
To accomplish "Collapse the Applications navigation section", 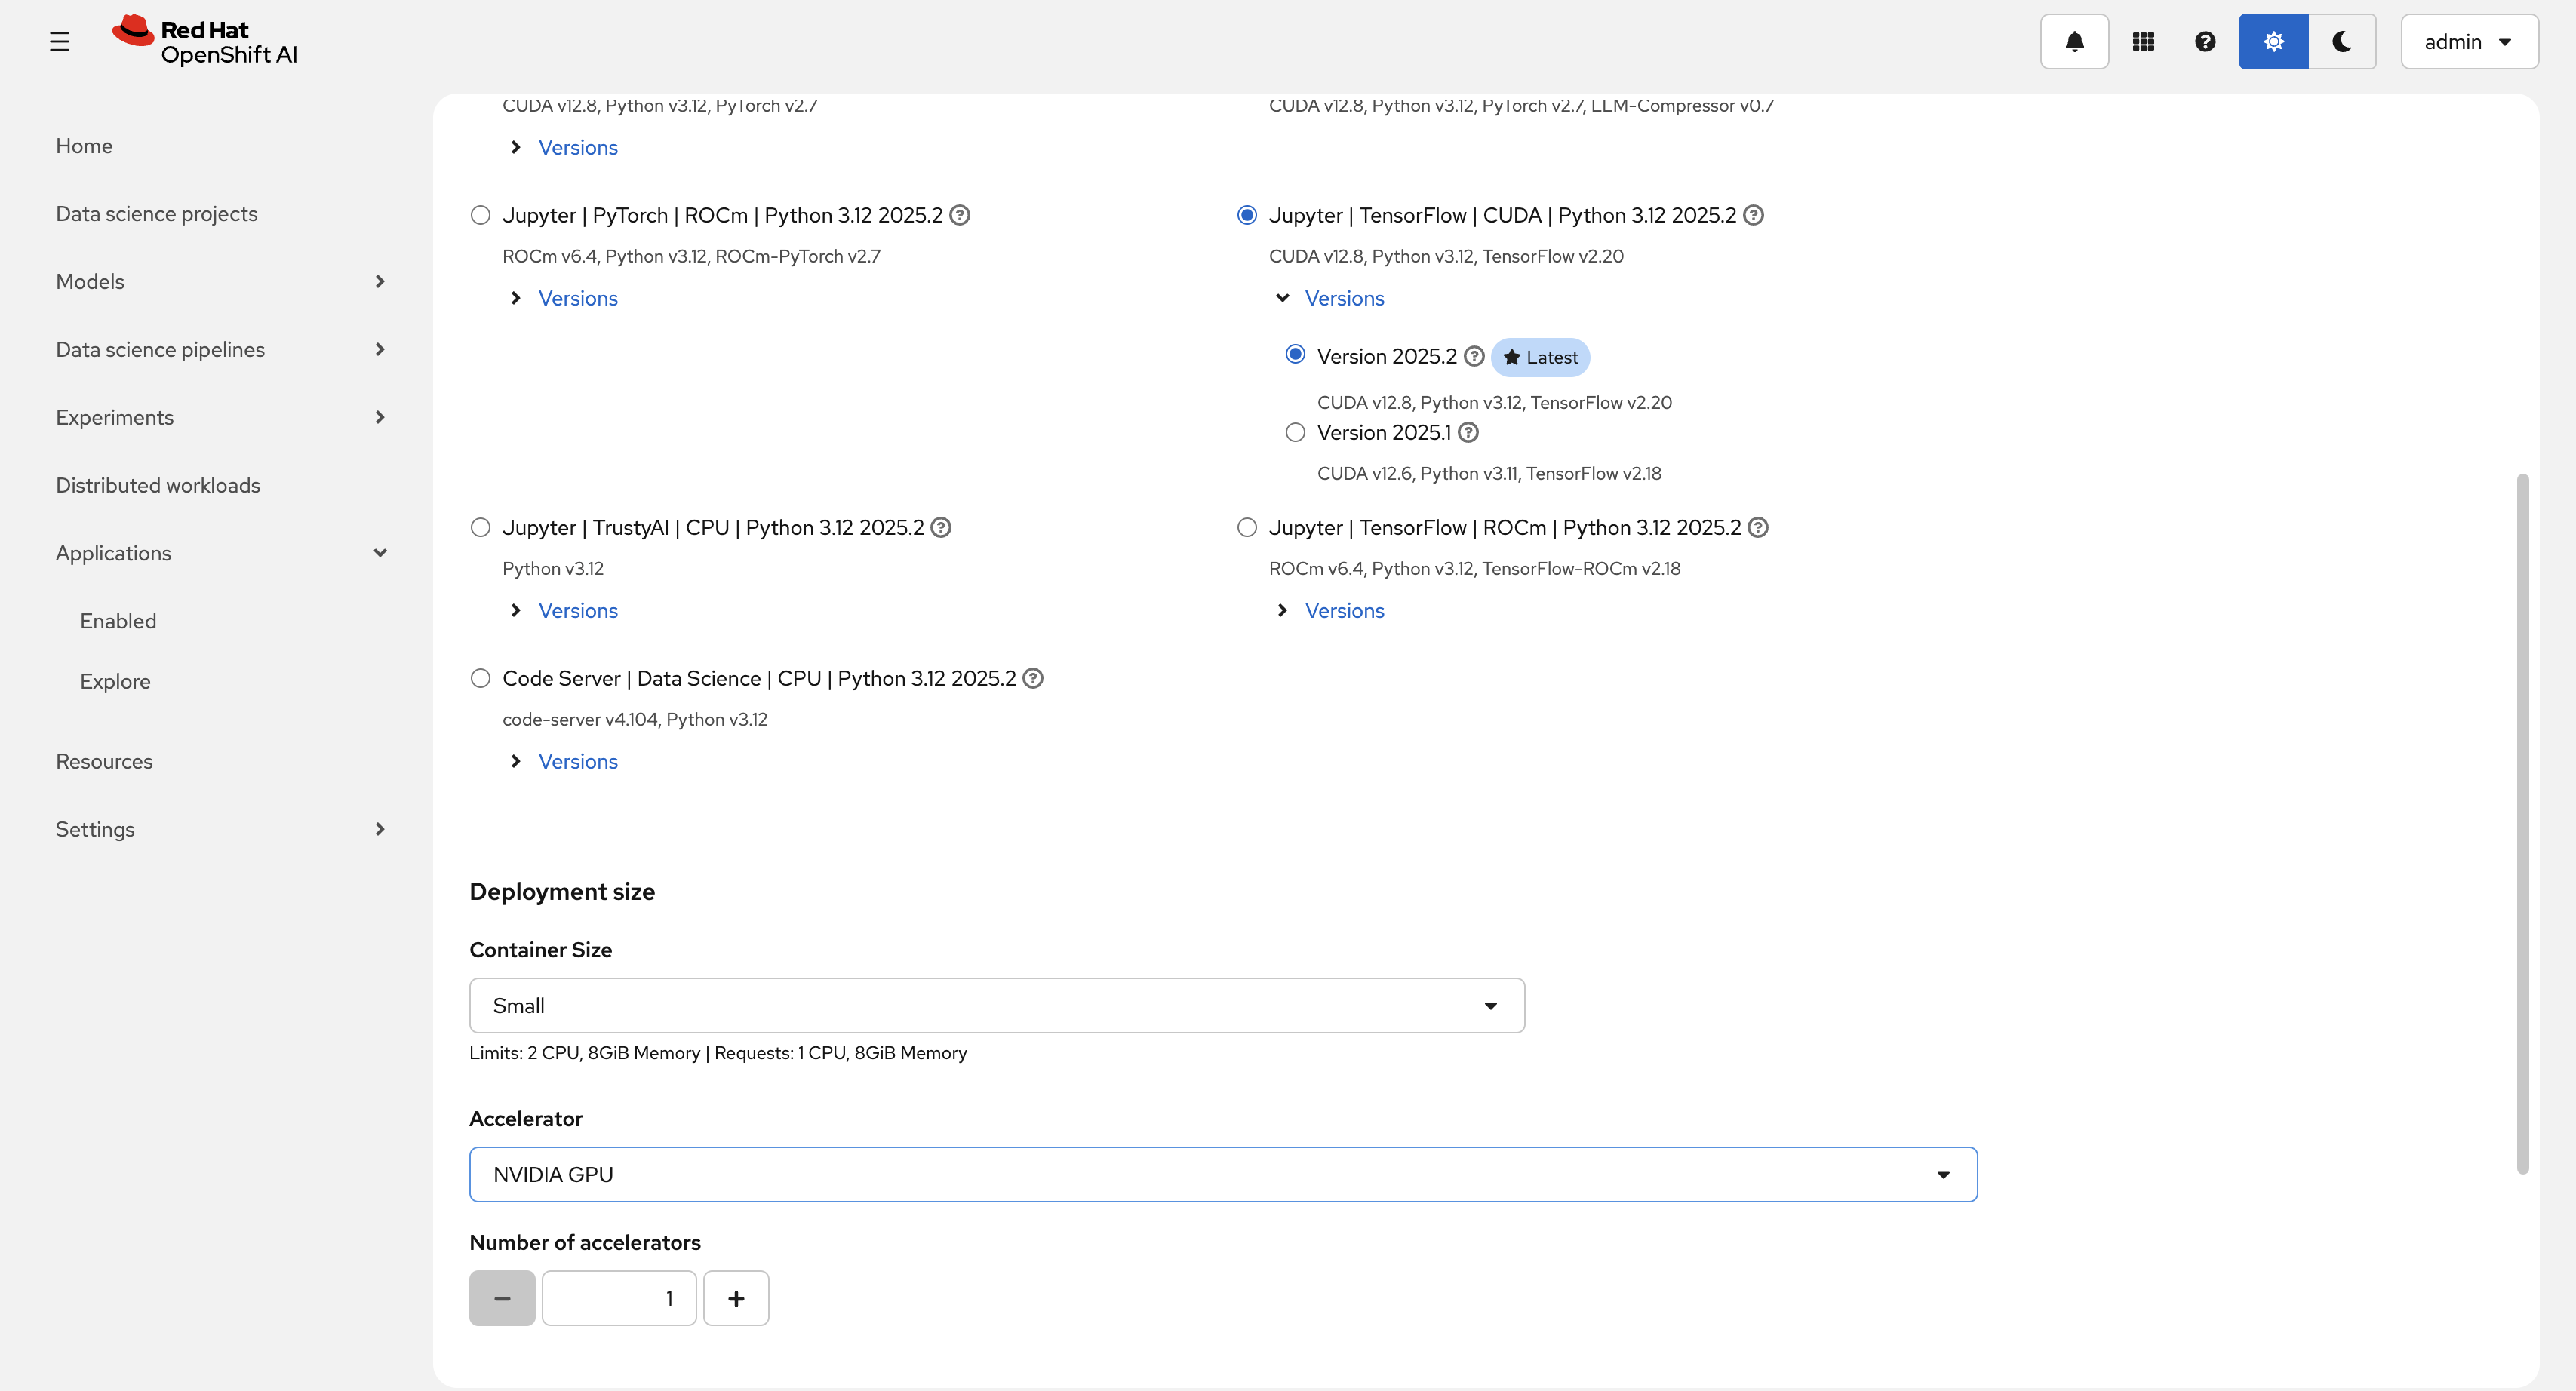I will (221, 554).
